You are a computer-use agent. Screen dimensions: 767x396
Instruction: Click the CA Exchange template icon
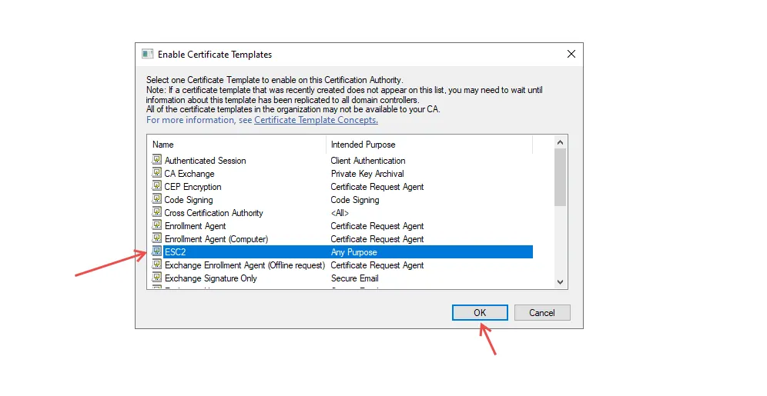click(x=157, y=173)
